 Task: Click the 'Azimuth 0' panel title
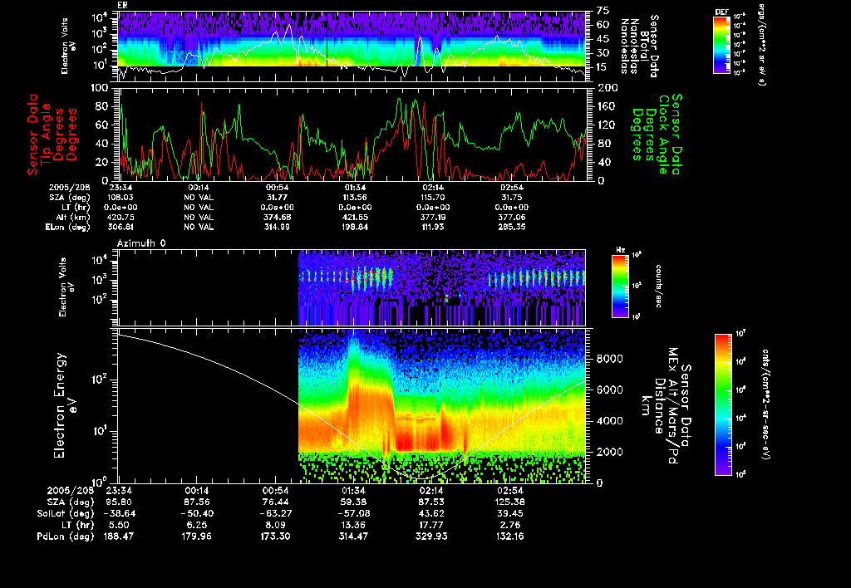pos(141,243)
